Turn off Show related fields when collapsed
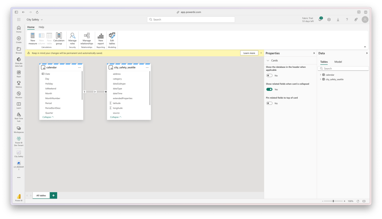The image size is (382, 219). (269, 89)
